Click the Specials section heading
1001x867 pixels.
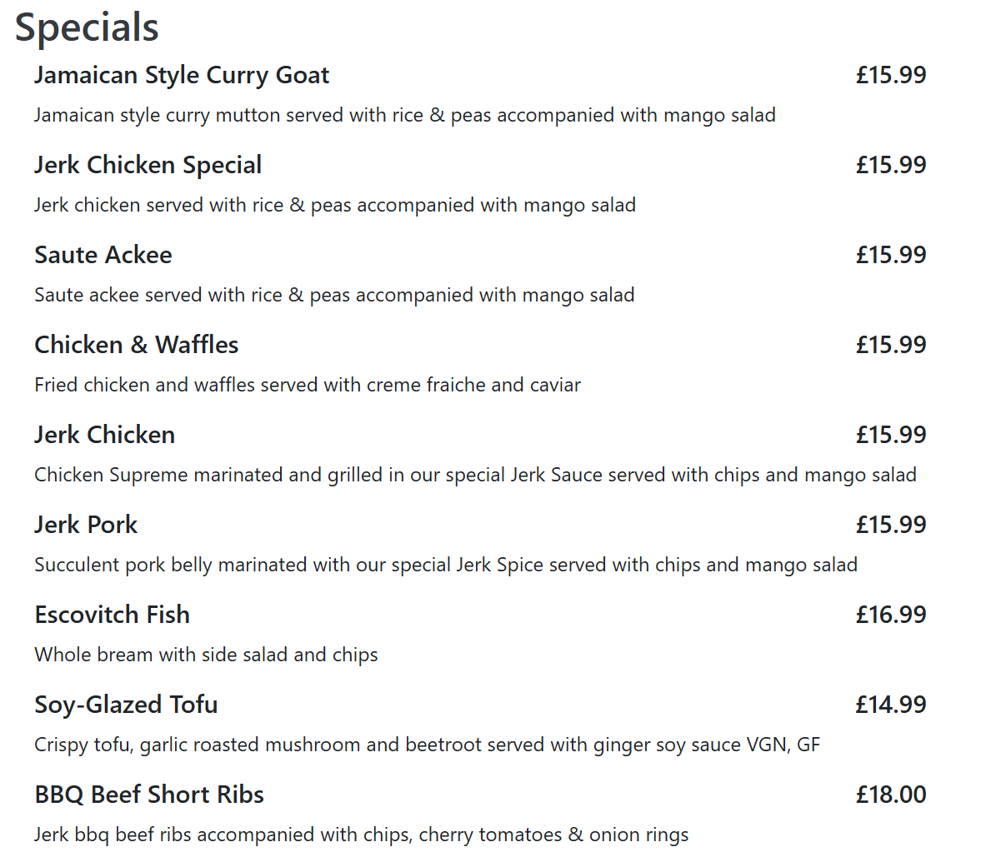87,27
